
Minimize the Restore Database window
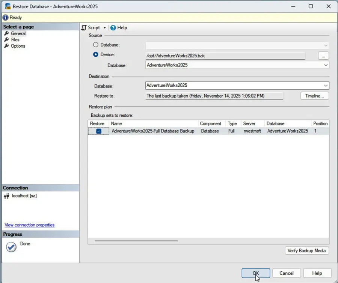[x=293, y=6]
